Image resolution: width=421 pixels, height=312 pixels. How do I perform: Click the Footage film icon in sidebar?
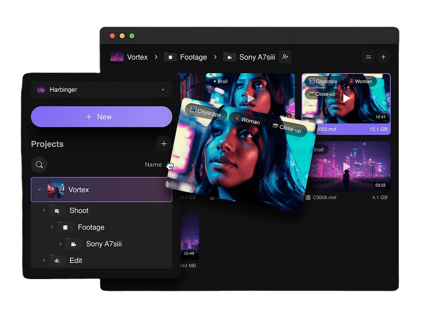tap(65, 228)
